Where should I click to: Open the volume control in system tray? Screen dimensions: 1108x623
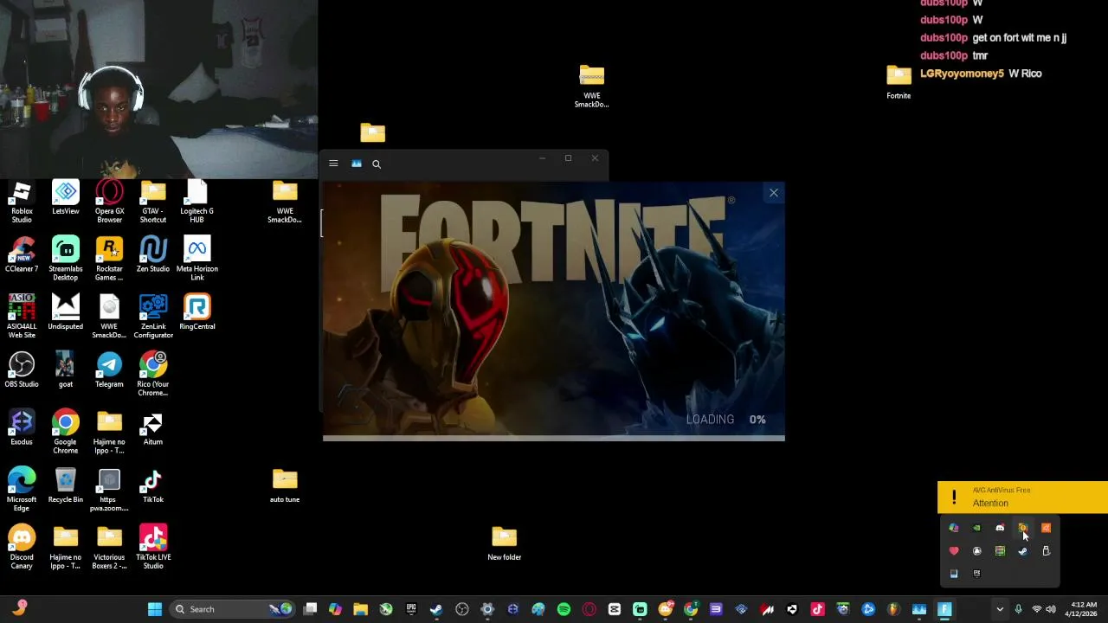pos(1051,609)
